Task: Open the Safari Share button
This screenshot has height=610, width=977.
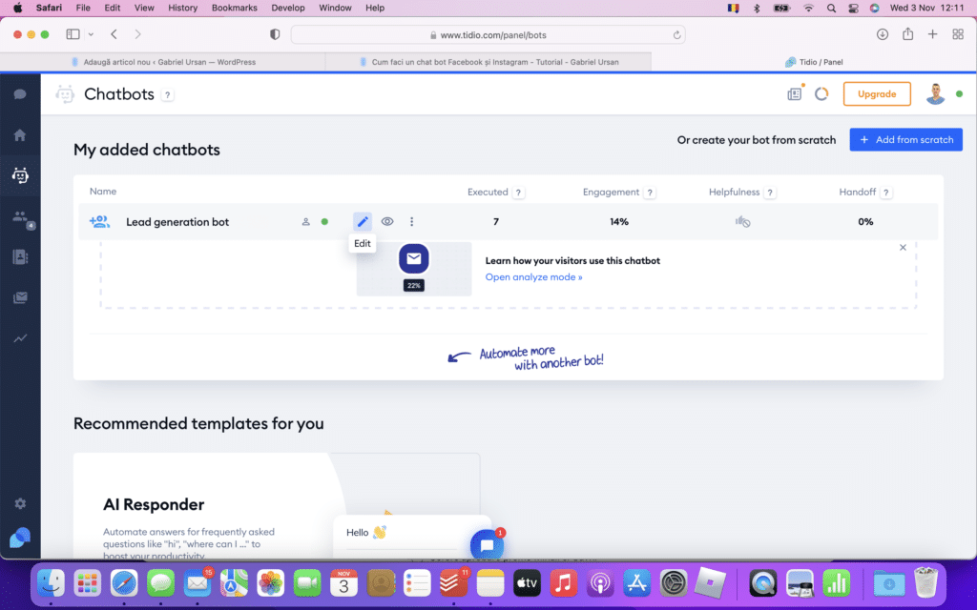Action: click(x=908, y=33)
